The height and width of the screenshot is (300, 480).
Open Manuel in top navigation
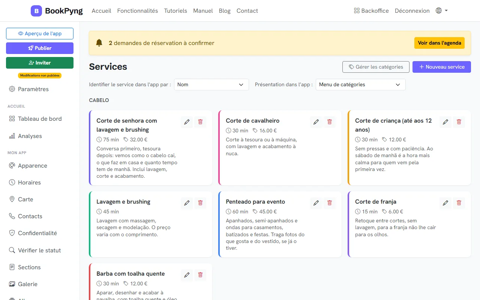[x=203, y=11]
